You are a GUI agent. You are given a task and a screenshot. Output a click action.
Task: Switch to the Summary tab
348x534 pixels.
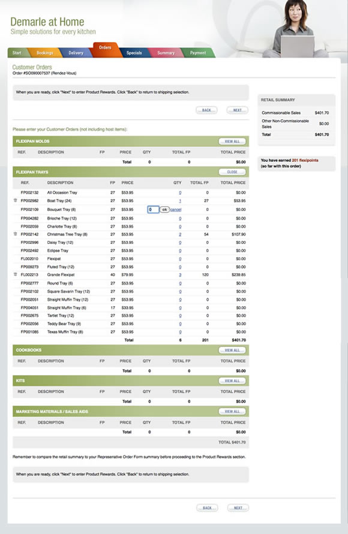click(166, 53)
